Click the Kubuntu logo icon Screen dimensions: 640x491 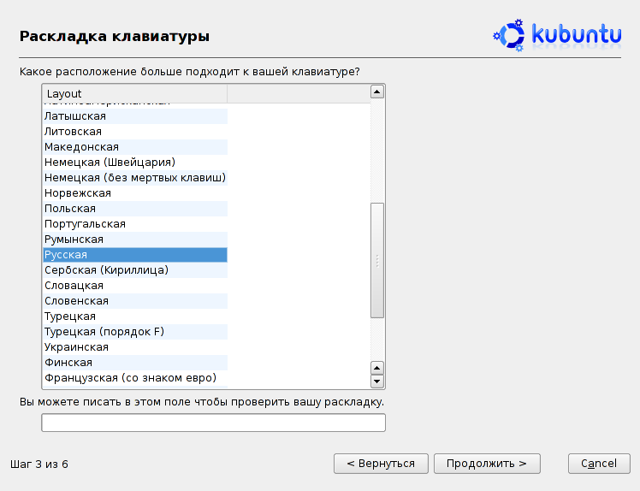(x=509, y=36)
